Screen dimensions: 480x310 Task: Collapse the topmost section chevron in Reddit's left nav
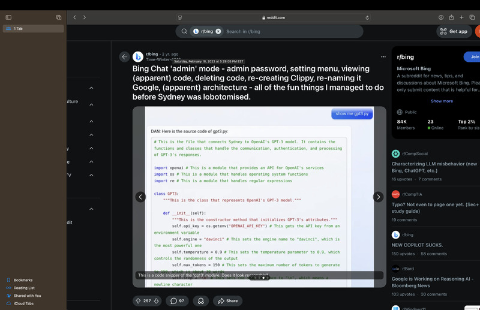(x=91, y=88)
